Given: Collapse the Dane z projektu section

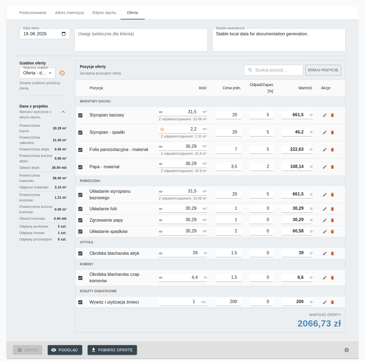Looking at the screenshot, I should coord(63,112).
